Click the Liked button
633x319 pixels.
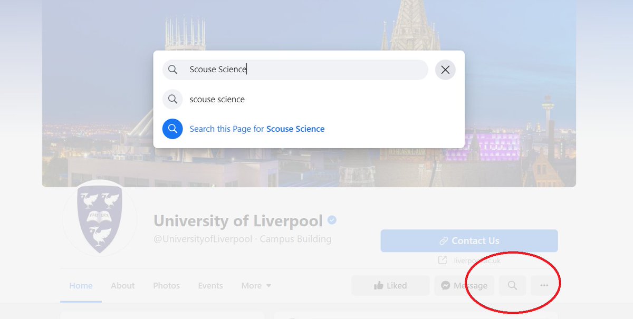click(390, 285)
